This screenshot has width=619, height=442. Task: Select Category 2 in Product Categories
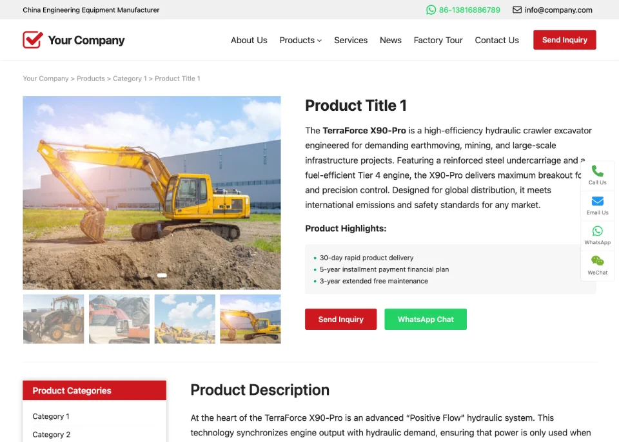pyautogui.click(x=52, y=434)
